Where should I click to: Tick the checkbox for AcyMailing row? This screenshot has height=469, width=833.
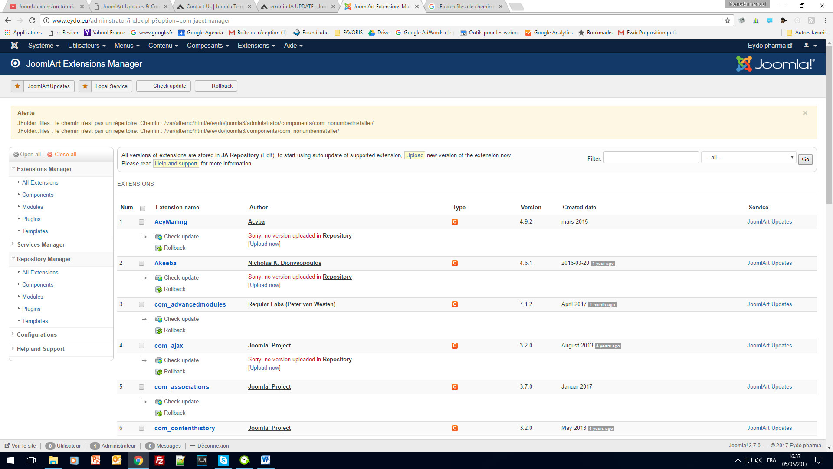click(141, 222)
